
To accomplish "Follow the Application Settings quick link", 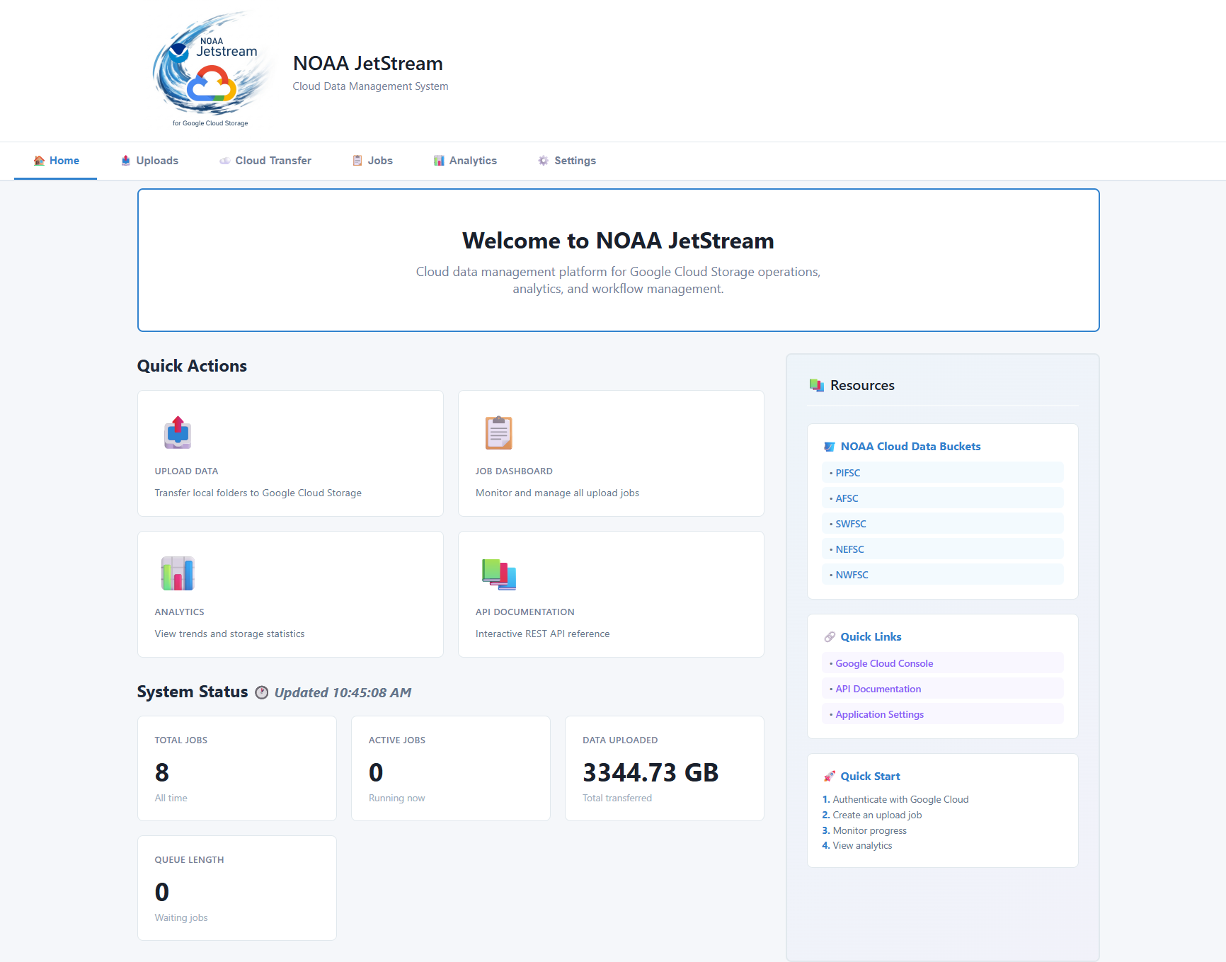I will pyautogui.click(x=879, y=714).
